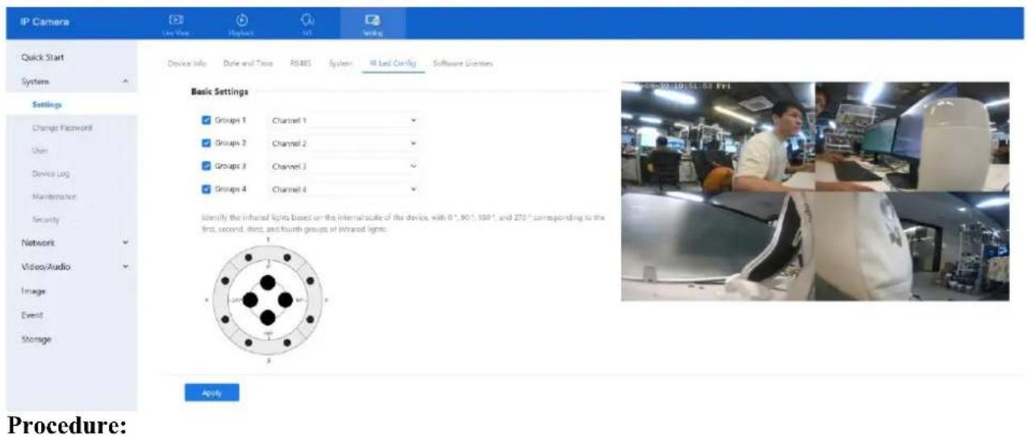
Task: Open User in the sidebar
Action: pos(40,150)
